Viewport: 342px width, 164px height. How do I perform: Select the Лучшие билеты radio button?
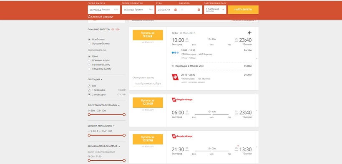point(89,44)
